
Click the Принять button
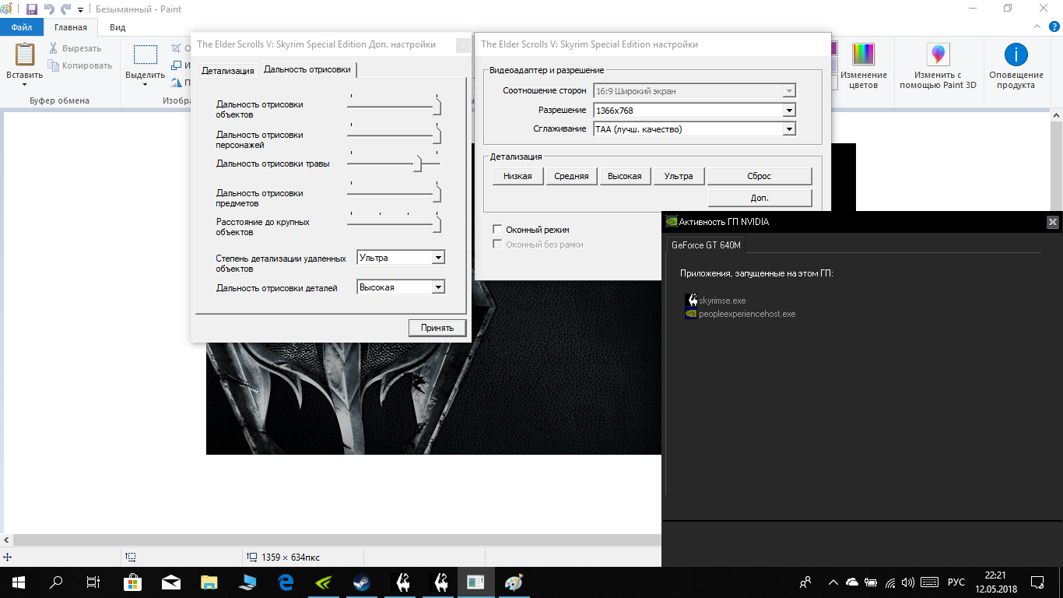(x=437, y=328)
